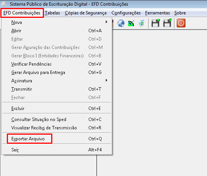Click the first floppy disk save icon
This screenshot has width=207, height=176.
[x=156, y=23]
